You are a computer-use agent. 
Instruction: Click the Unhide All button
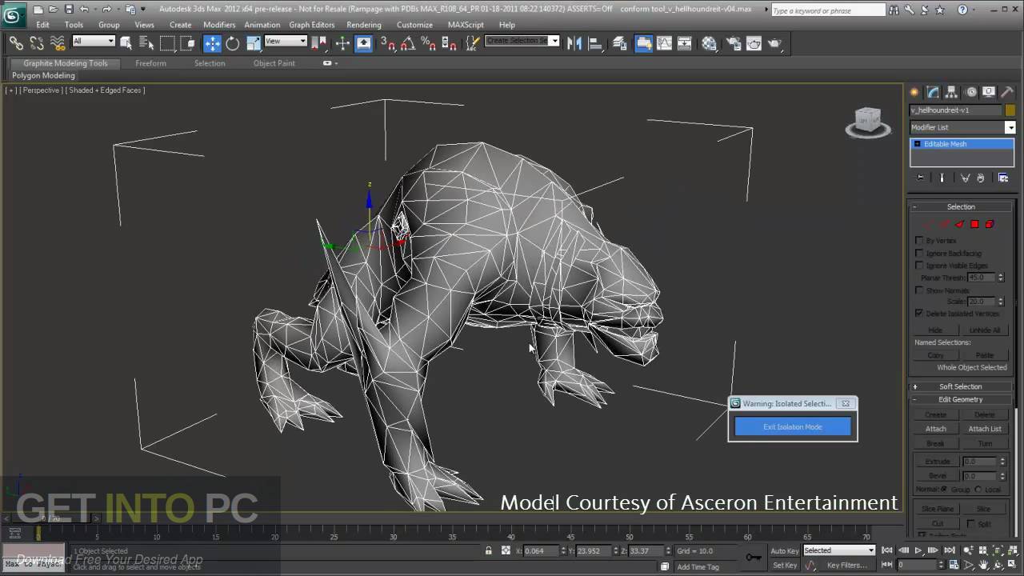(x=985, y=330)
